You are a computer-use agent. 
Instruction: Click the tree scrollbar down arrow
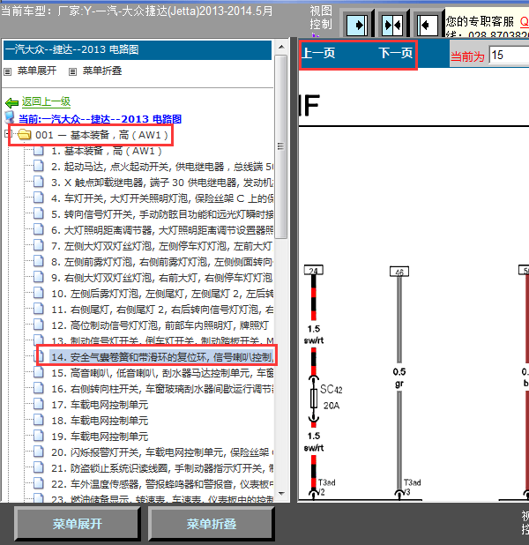pos(281,494)
